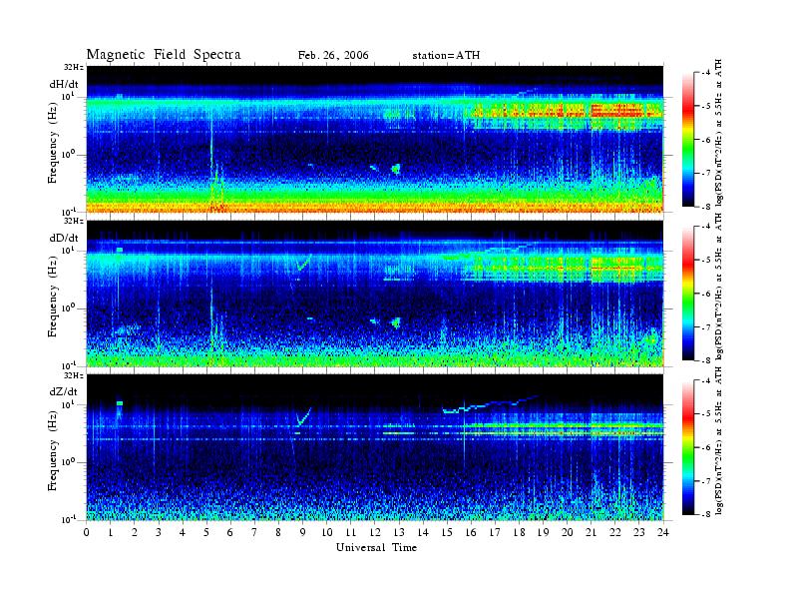Click the "11" hour tick on the time axis
The height and width of the screenshot is (611, 790).
(x=351, y=532)
